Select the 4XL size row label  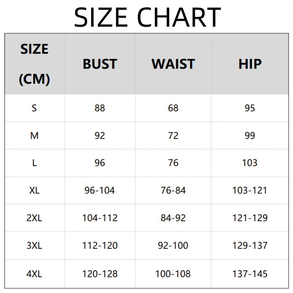[34, 274]
